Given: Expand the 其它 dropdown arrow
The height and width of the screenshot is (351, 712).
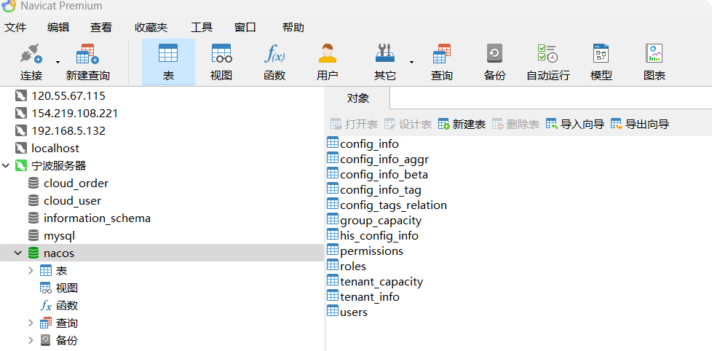Looking at the screenshot, I should click(411, 62).
